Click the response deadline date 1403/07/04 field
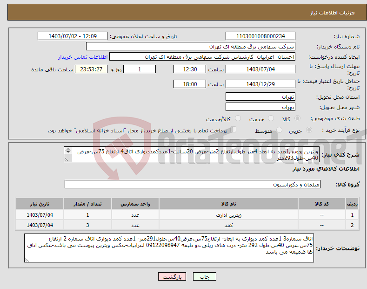The image size is (367, 289). coord(260,69)
